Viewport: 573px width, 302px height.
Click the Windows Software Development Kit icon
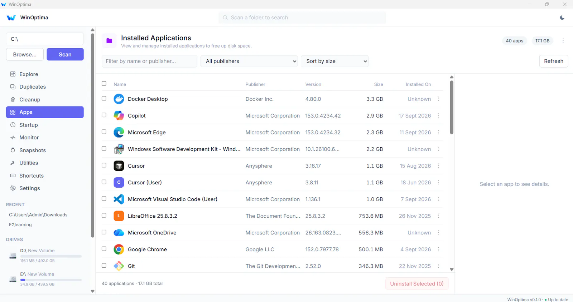[119, 149]
